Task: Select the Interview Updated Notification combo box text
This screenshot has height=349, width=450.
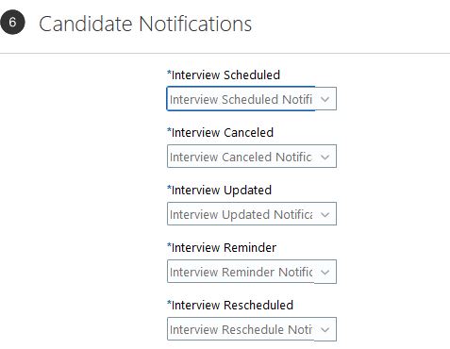Action: pos(241,214)
